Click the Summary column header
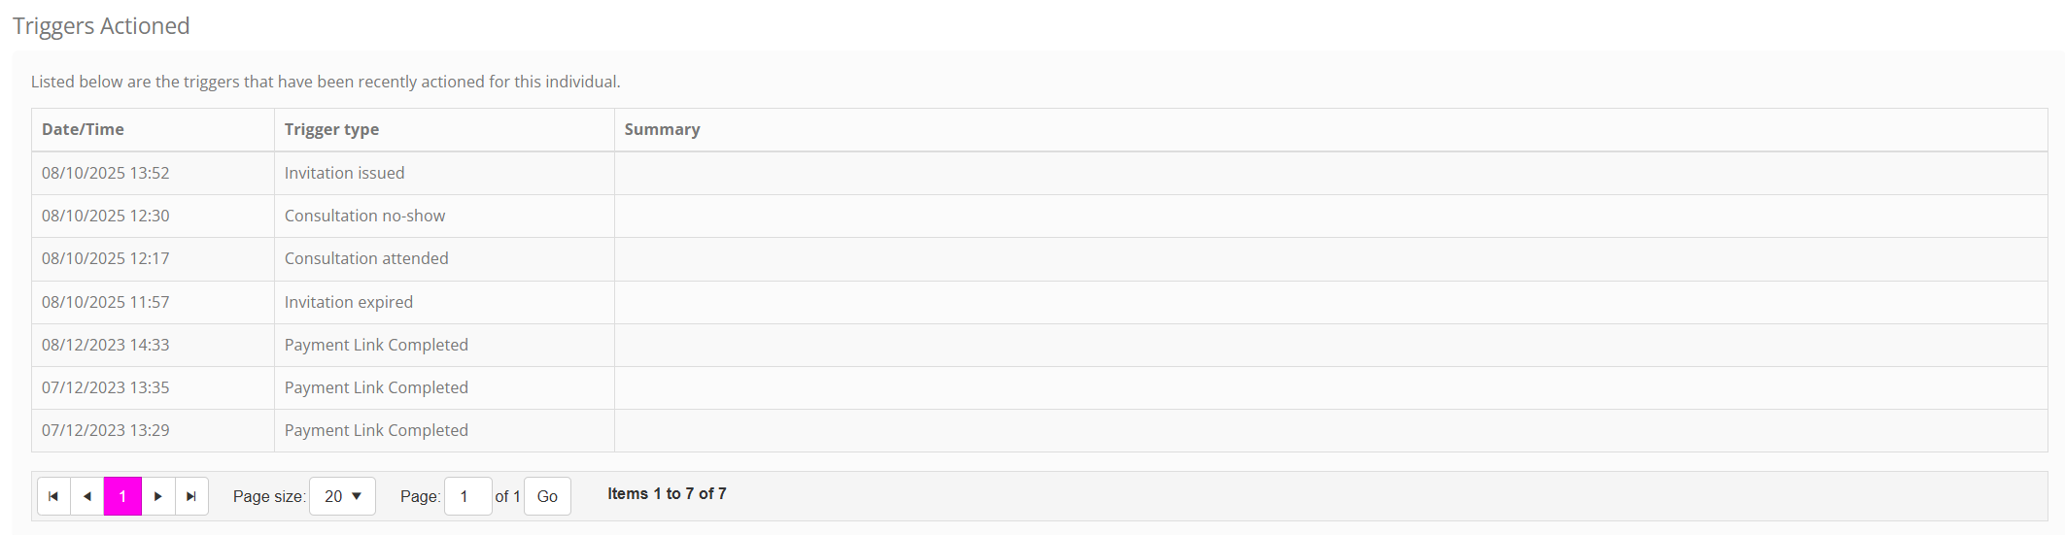2065x535 pixels. (662, 129)
